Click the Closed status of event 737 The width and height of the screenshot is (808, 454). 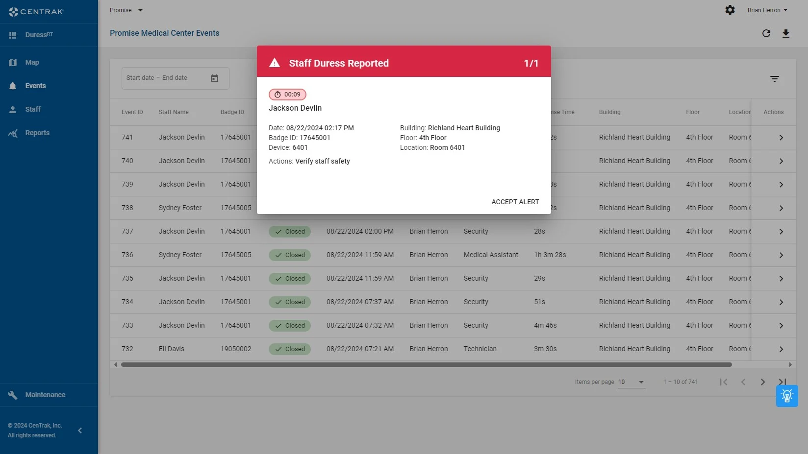tap(290, 232)
